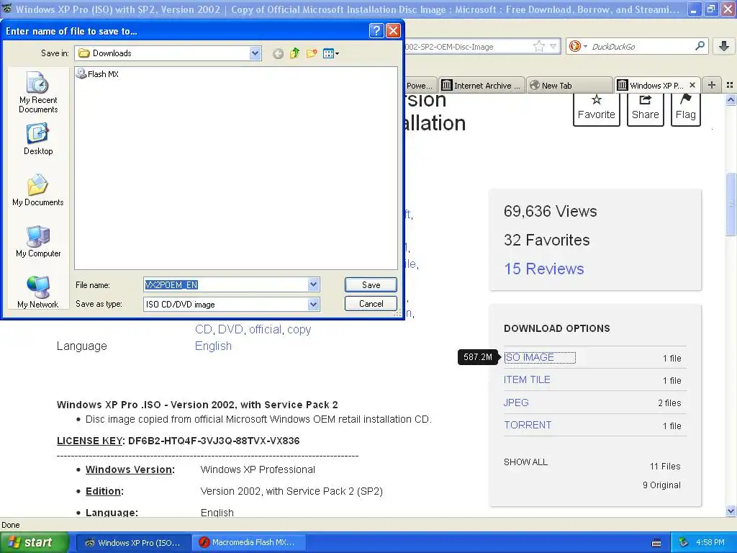Viewport: 737px width, 553px height.
Task: Select the Windows XP P... tab
Action: point(656,85)
